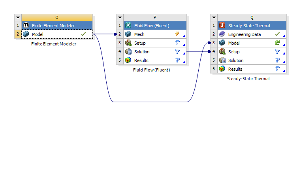Click the question mark status on Thermal Results
This screenshot has height=175, width=297.
coord(277,69)
